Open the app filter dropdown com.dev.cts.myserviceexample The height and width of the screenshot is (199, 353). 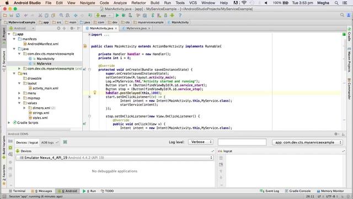tap(307, 143)
